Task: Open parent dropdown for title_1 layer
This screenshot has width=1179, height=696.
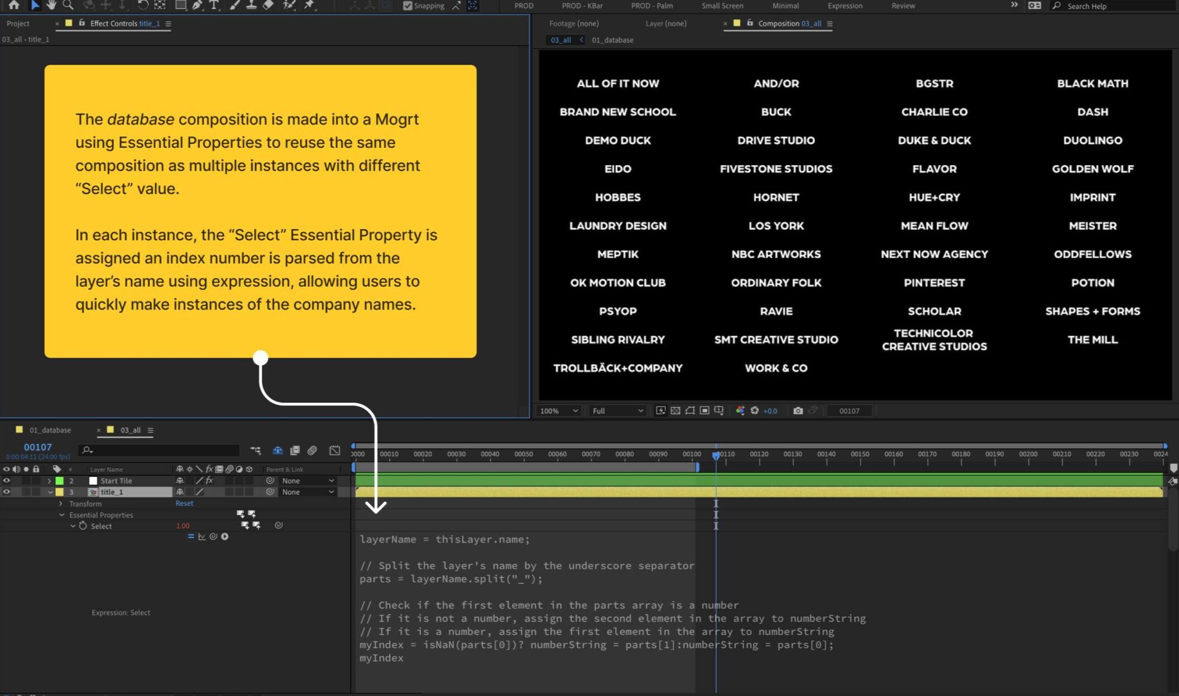Action: coord(308,492)
